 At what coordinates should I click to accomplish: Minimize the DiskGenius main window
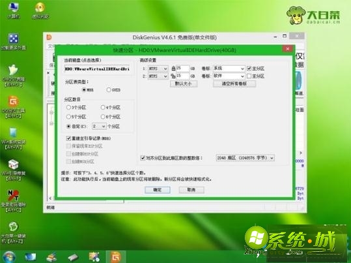coord(275,37)
